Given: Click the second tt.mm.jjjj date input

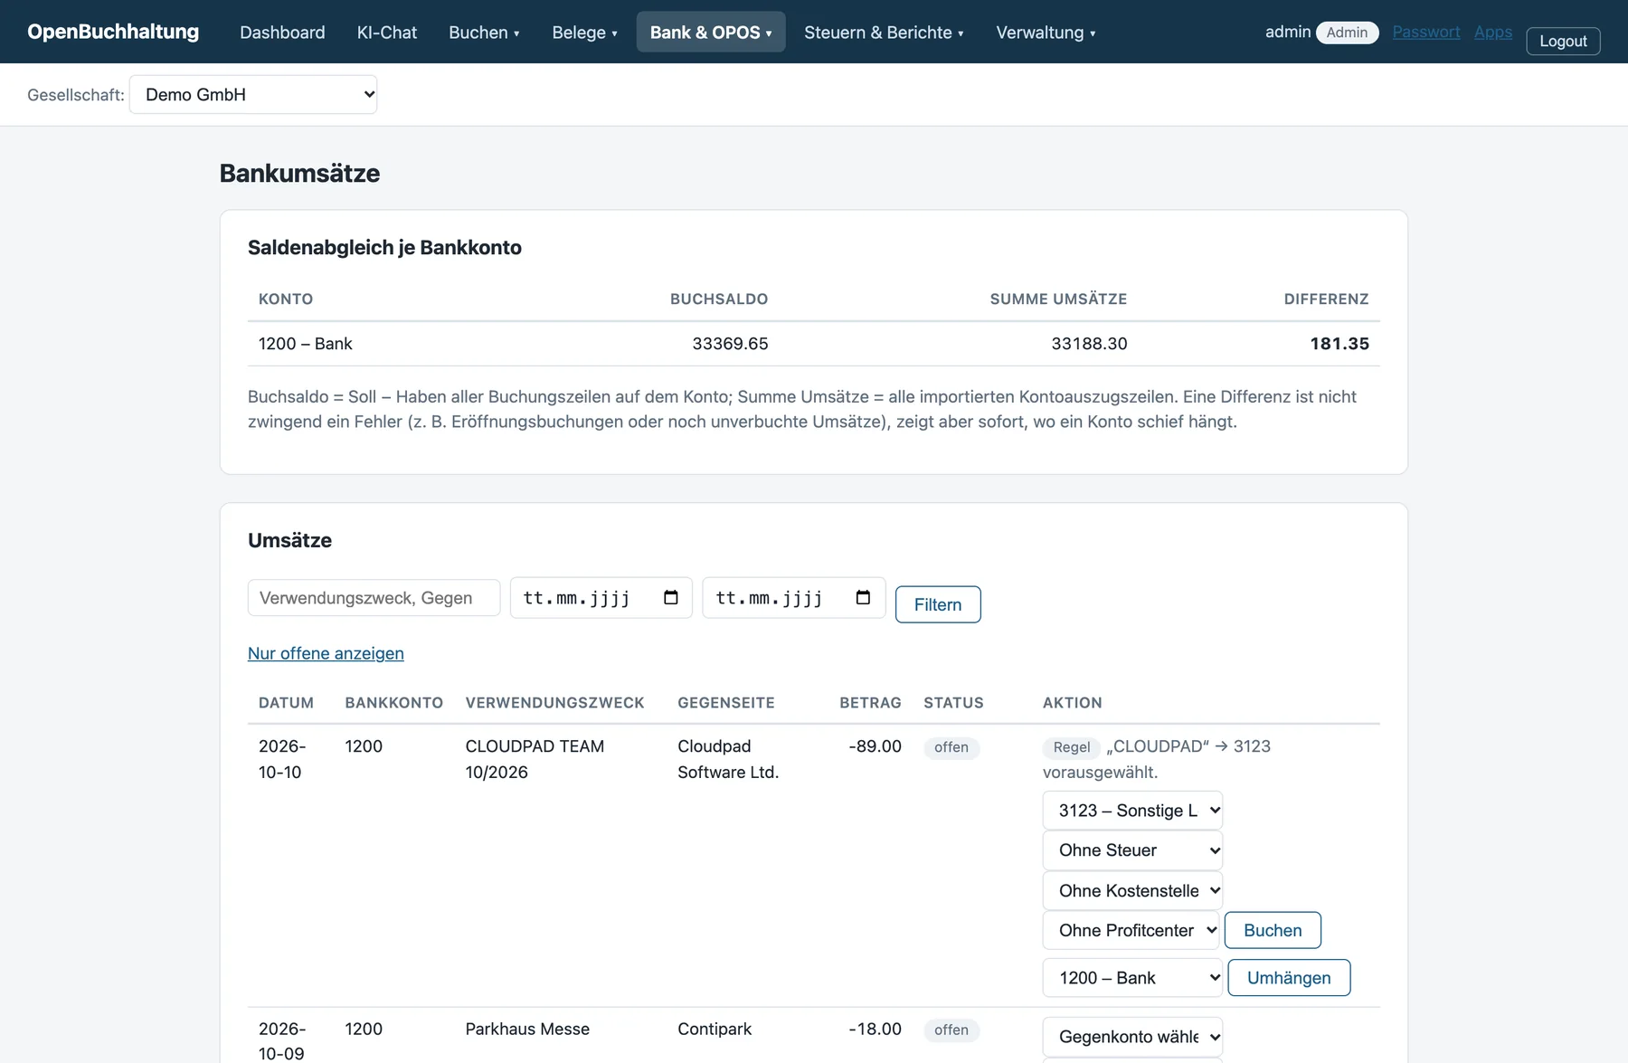Looking at the screenshot, I should [793, 597].
